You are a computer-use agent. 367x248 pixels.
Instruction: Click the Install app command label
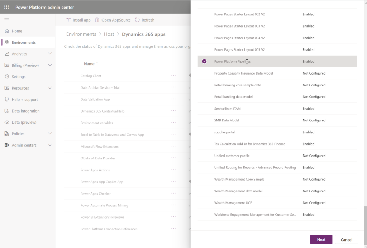[81, 20]
